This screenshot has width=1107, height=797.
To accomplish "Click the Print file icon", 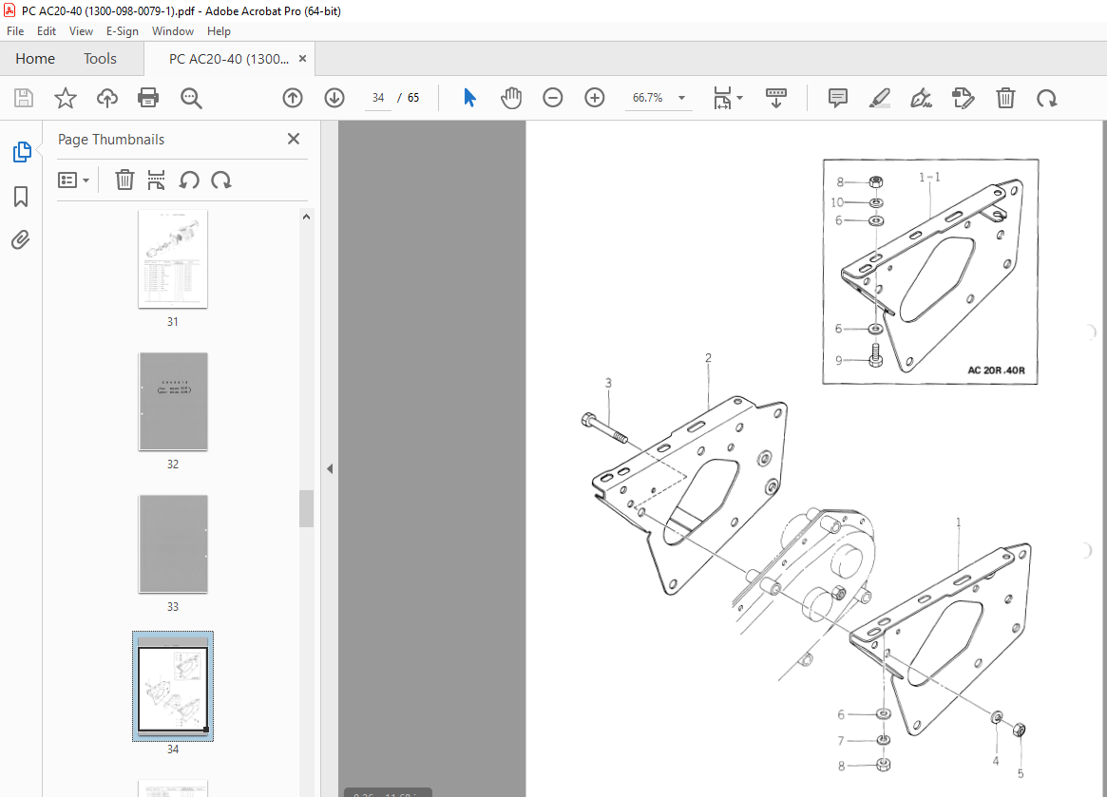I will click(x=148, y=98).
